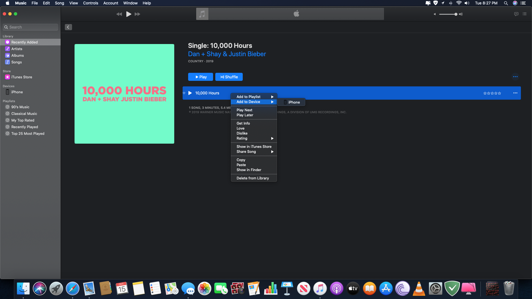Expand the Share Song submenu
The image size is (532, 299).
tap(254, 152)
